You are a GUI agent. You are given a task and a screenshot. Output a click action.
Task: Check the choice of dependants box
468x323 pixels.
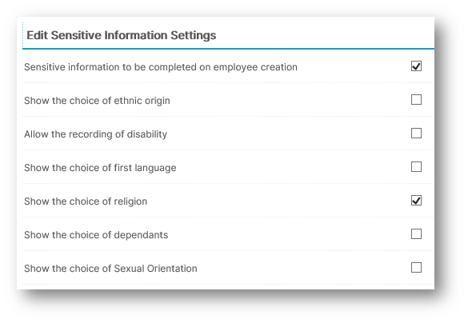416,234
